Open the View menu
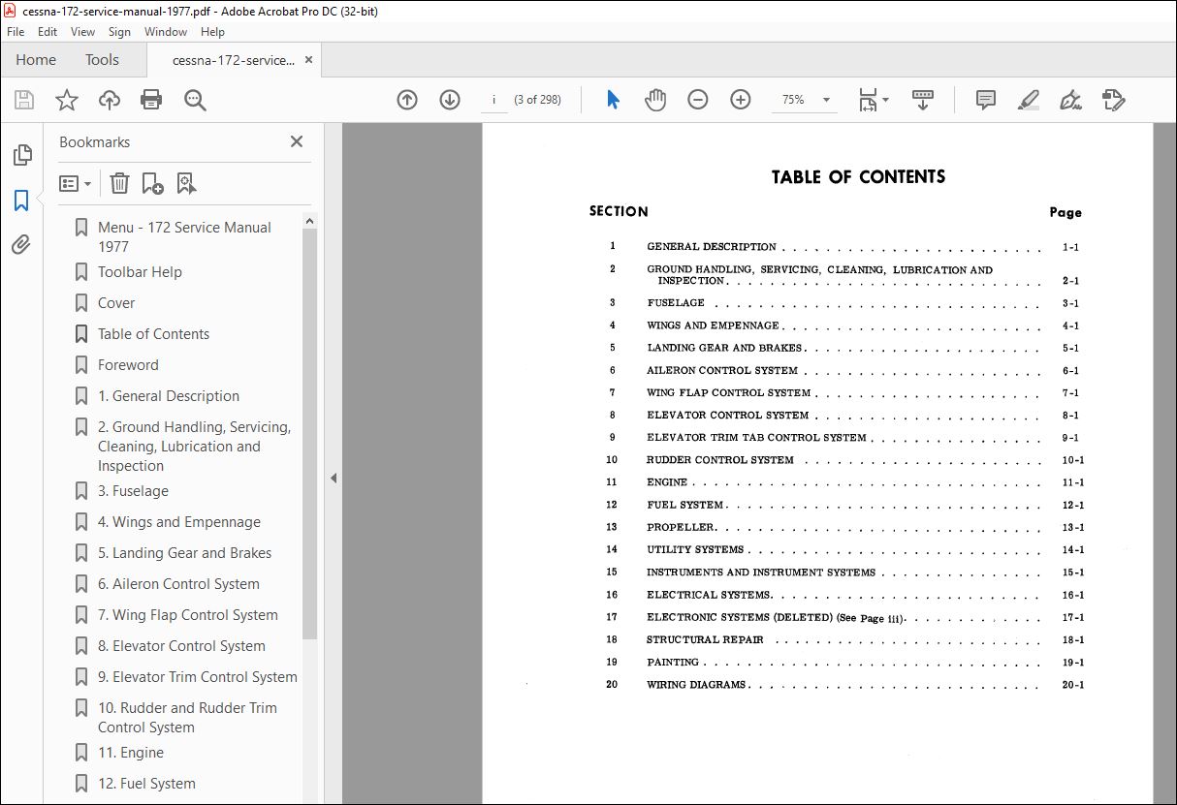Image resolution: width=1177 pixels, height=805 pixels. [82, 32]
